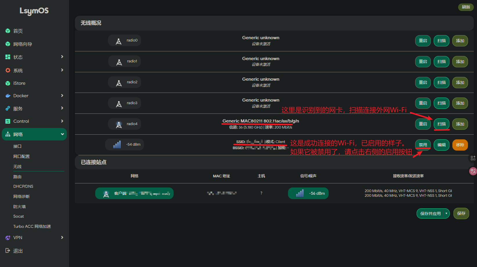Click 重启 for radio3
The width and height of the screenshot is (477, 267).
[423, 103]
